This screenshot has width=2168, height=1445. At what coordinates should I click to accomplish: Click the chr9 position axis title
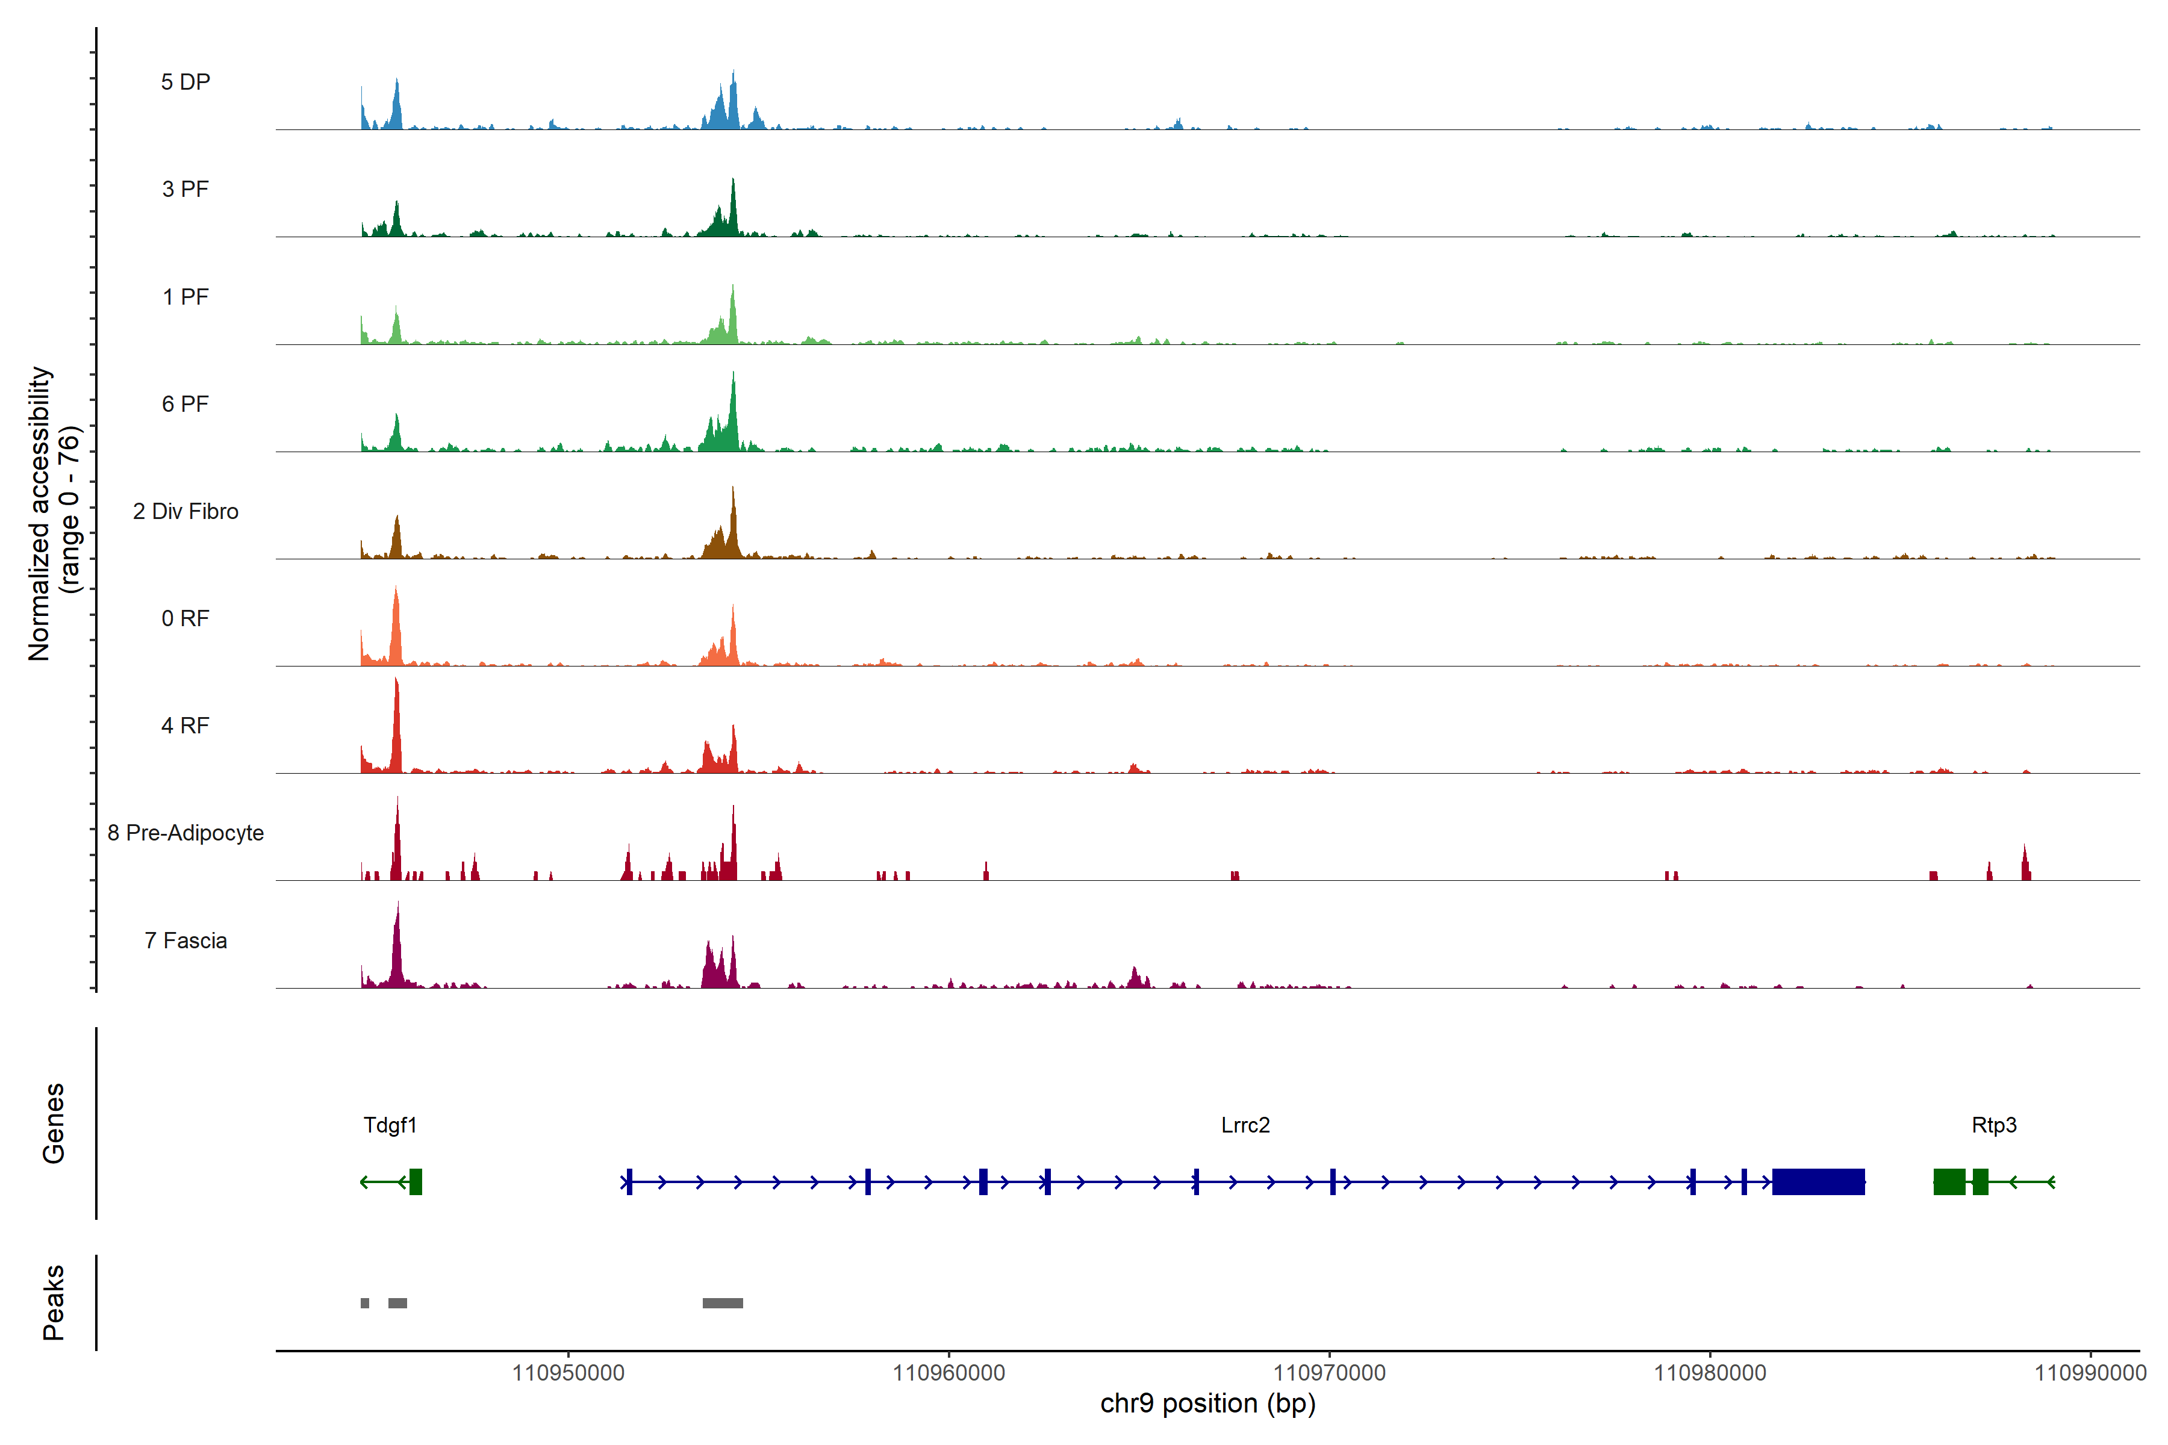point(1207,1403)
